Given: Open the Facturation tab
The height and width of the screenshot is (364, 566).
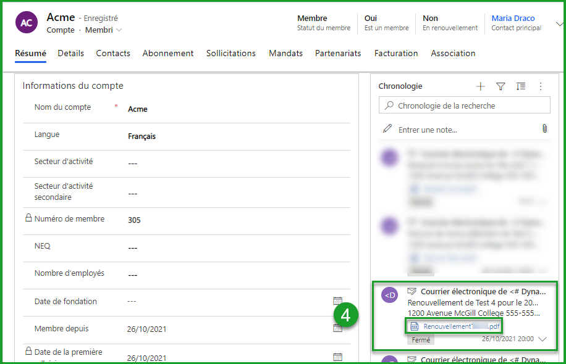Looking at the screenshot, I should coord(396,54).
